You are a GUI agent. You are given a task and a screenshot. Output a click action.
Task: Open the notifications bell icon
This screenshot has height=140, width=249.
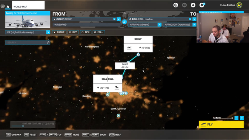pyautogui.click(x=202, y=5)
